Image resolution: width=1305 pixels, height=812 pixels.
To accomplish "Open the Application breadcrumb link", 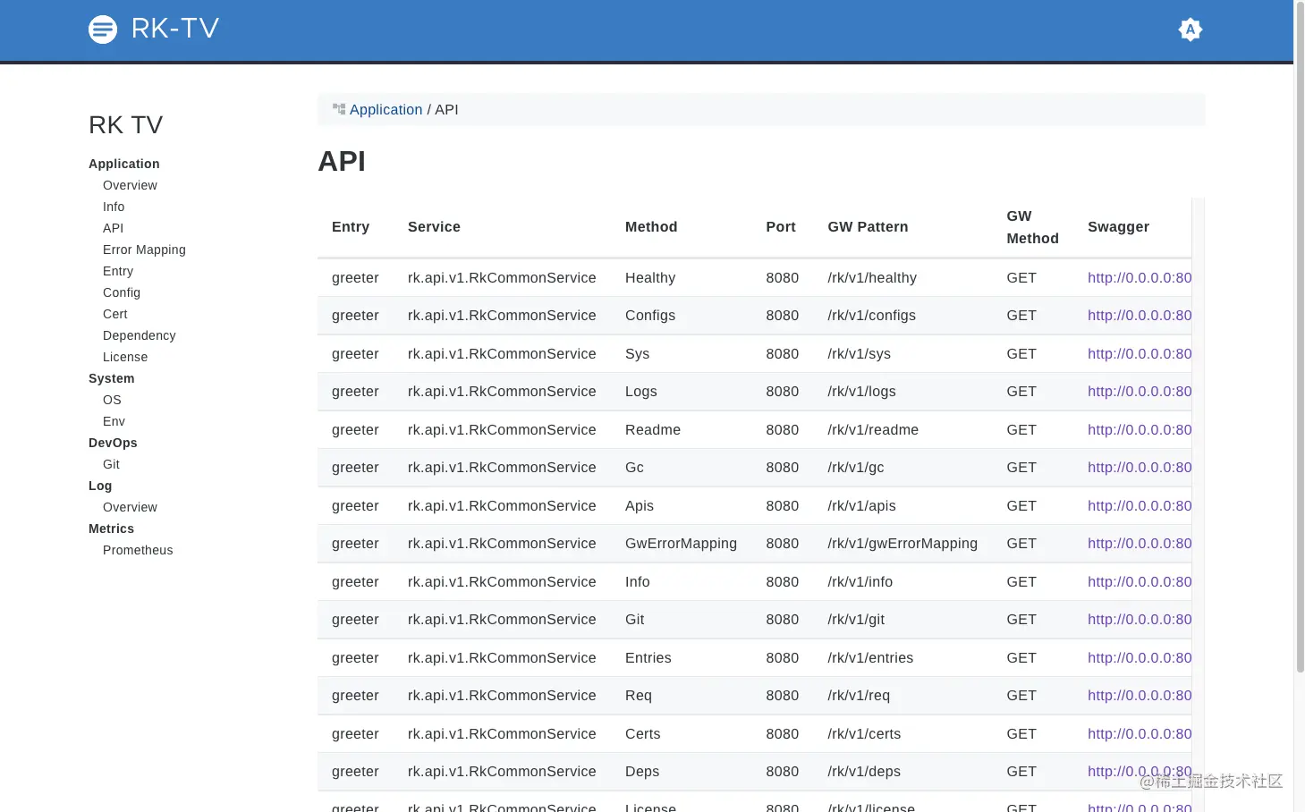I will 386,109.
